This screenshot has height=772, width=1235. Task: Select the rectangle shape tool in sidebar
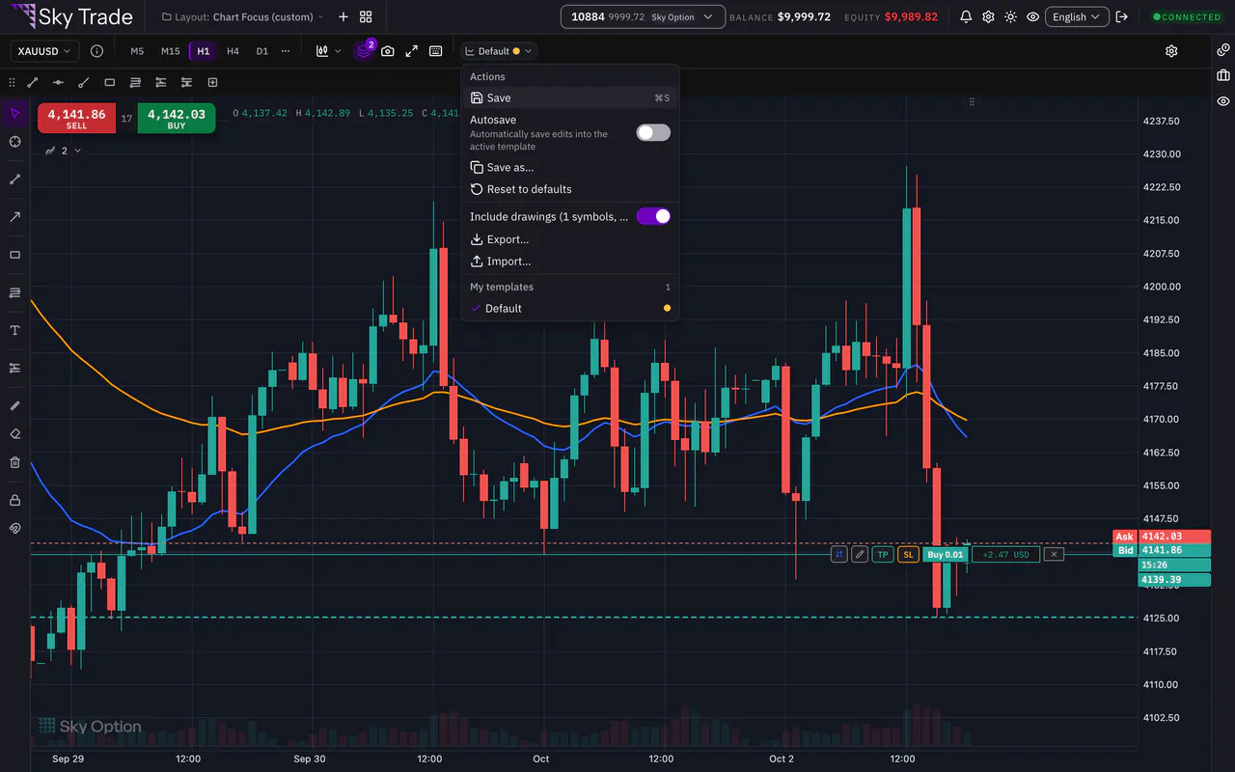click(x=14, y=255)
